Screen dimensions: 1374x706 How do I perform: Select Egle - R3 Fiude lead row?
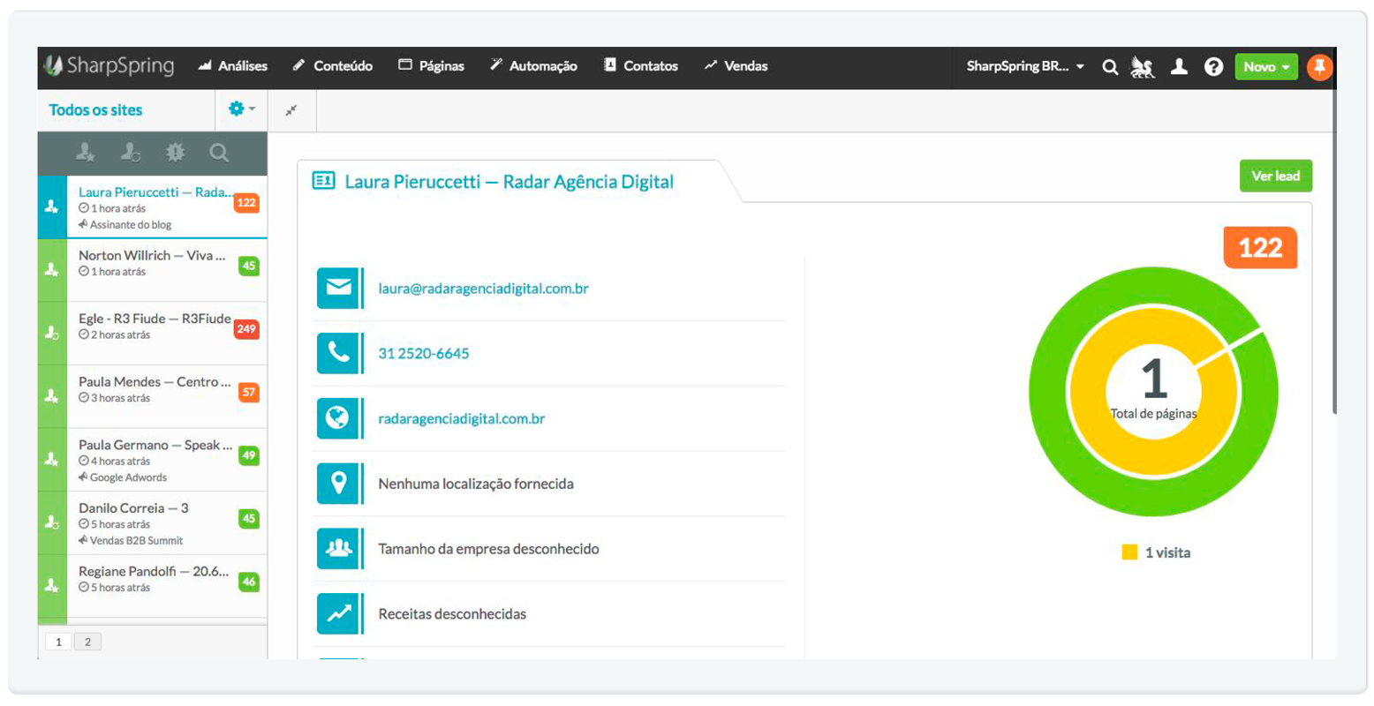coord(153,334)
